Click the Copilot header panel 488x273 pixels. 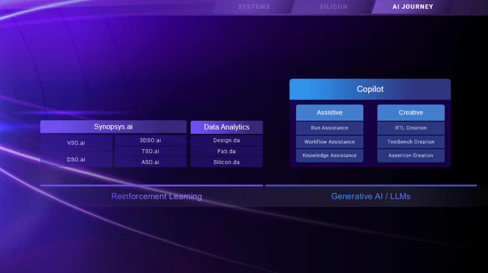pos(370,89)
